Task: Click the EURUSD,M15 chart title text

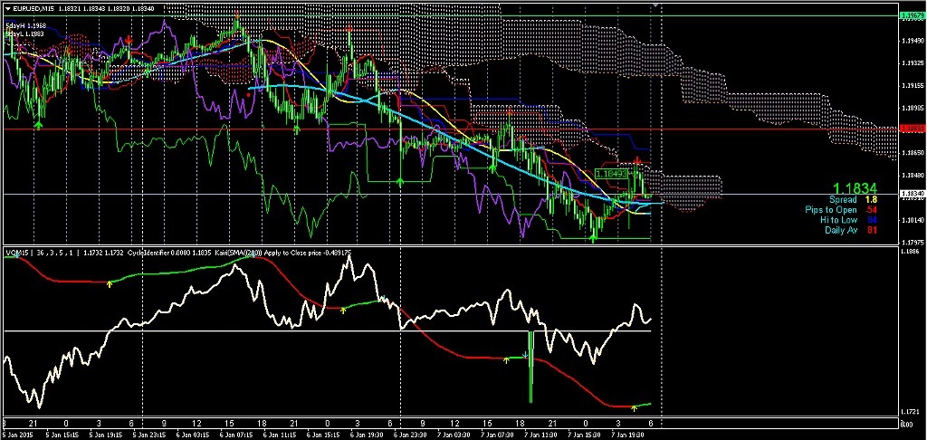Action: tap(33, 7)
